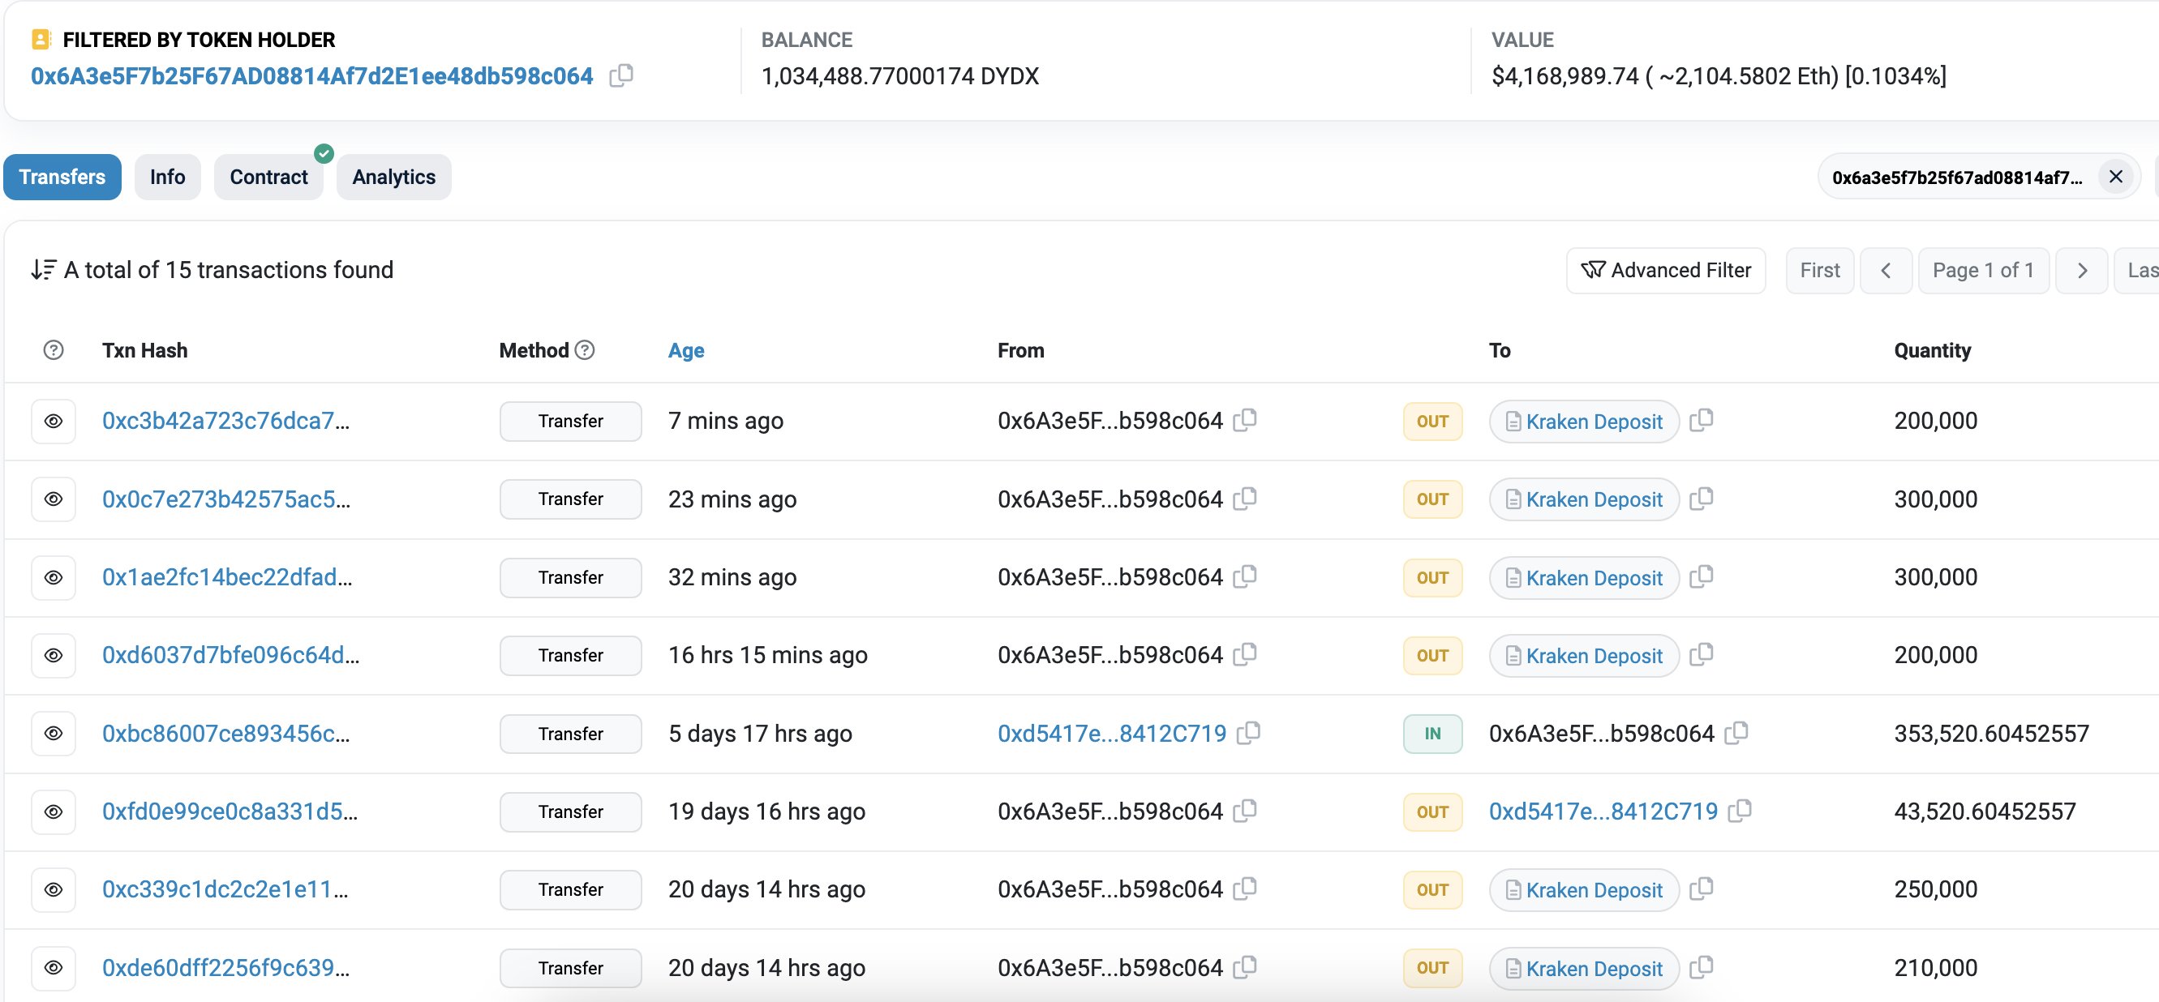Copy Kraken Deposit address in 7 mins row
The image size is (2159, 1002).
(x=1702, y=420)
